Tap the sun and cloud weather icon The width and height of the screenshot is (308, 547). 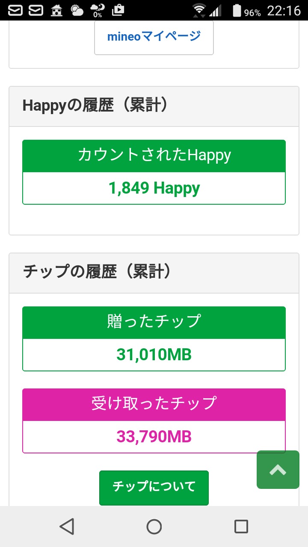(x=77, y=10)
